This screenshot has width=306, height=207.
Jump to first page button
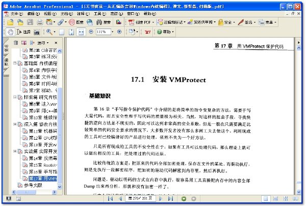point(110,198)
